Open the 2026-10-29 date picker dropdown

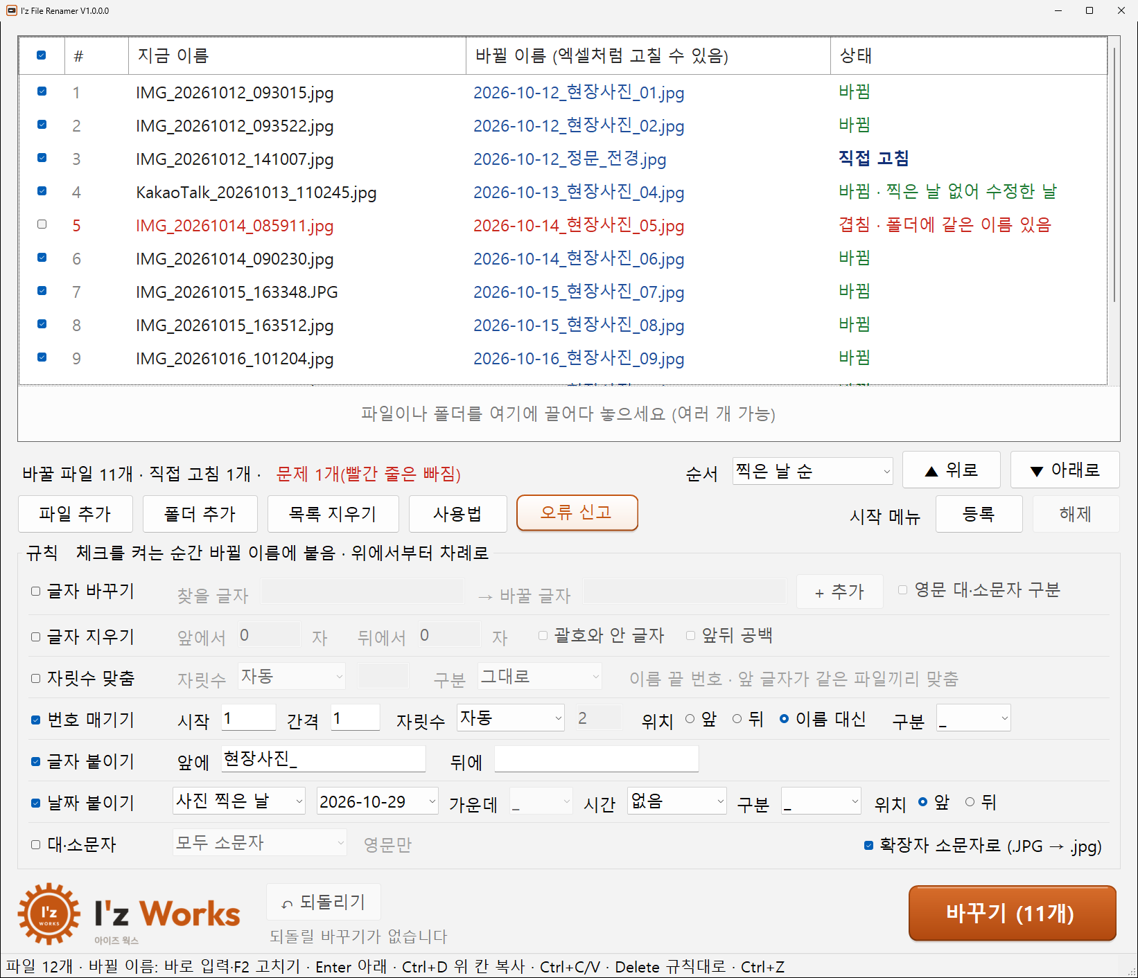378,801
